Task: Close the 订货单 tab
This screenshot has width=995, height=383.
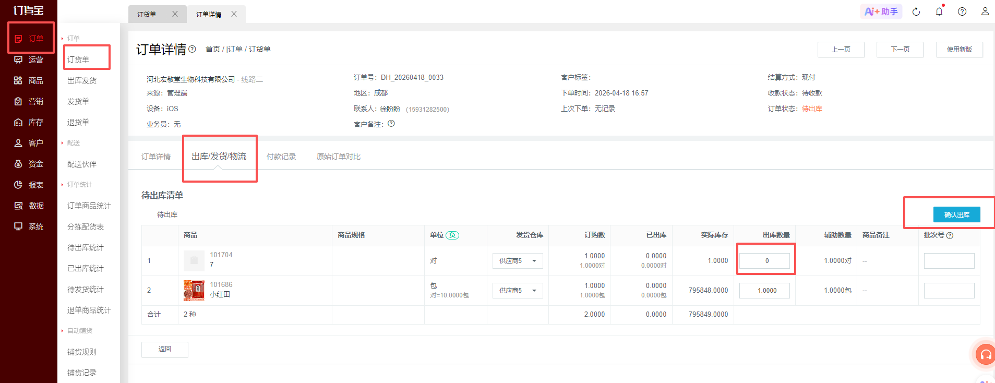Action: pyautogui.click(x=175, y=14)
